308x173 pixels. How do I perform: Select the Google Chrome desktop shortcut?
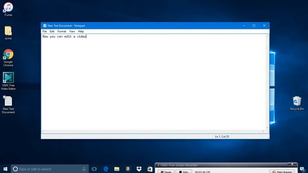pos(8,58)
